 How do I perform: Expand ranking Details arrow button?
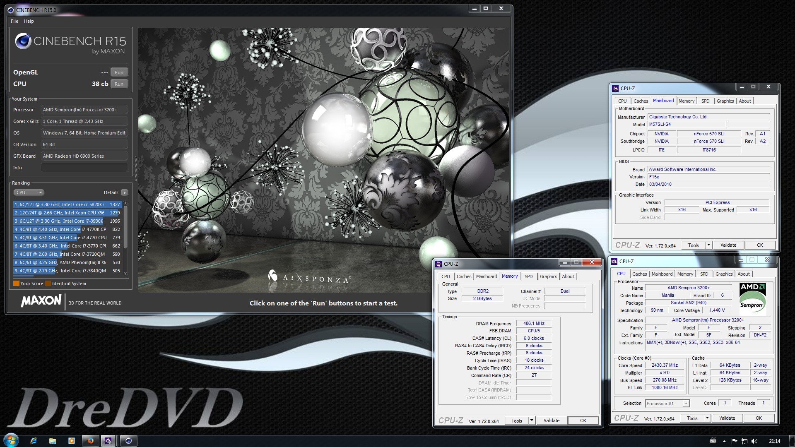click(x=124, y=192)
